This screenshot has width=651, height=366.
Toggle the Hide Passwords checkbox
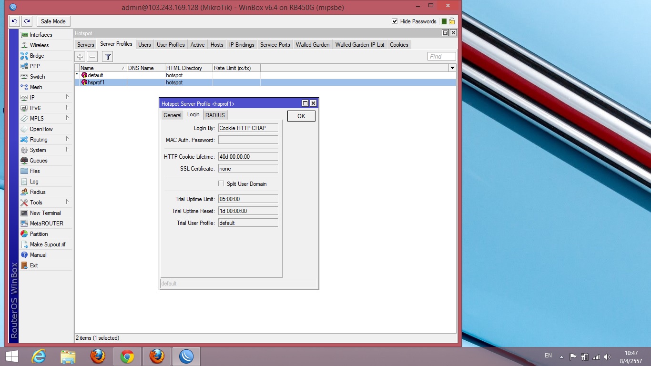395,21
